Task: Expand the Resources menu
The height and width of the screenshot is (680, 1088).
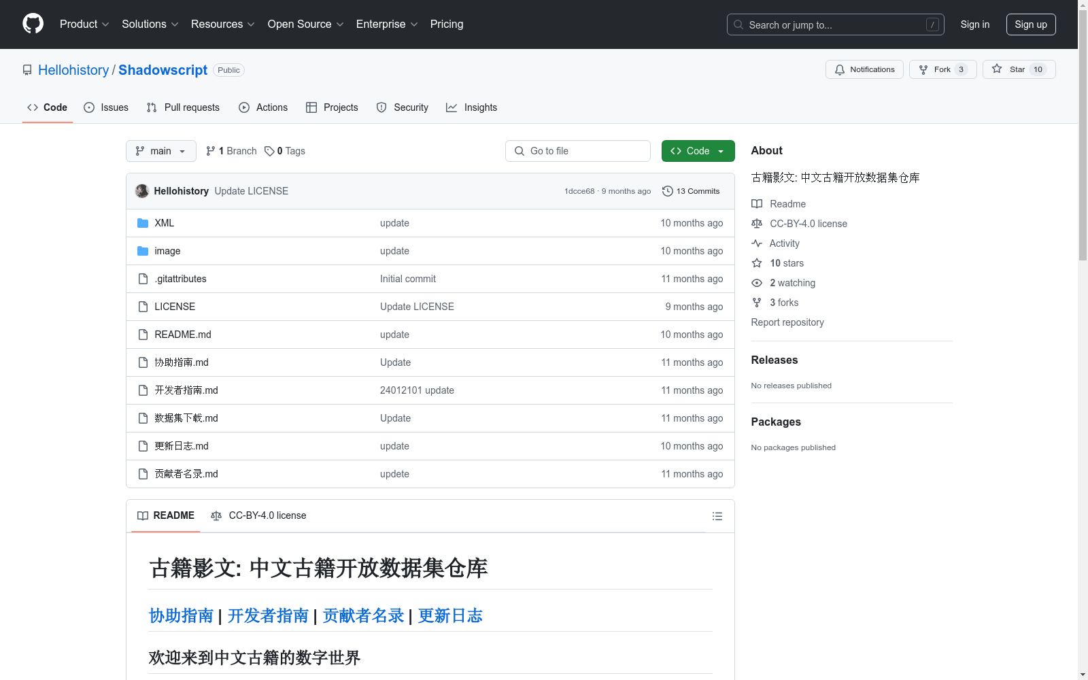Action: 223,24
